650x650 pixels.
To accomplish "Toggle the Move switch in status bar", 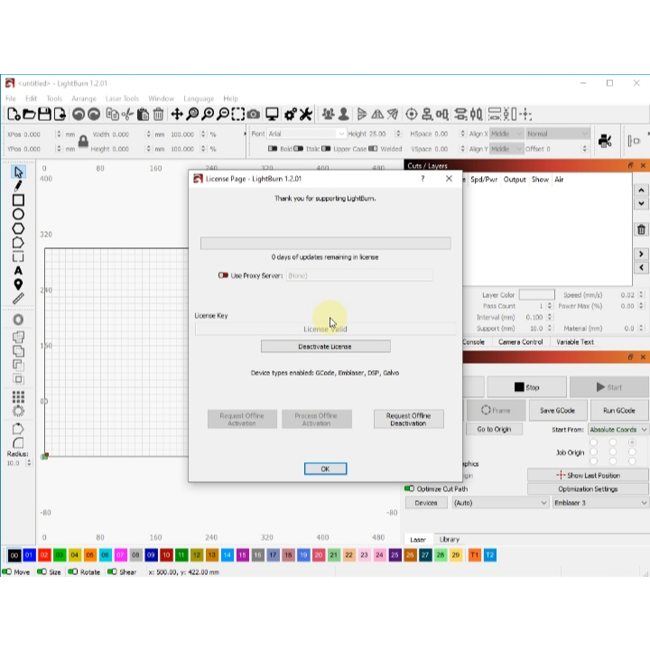I will click(6, 572).
